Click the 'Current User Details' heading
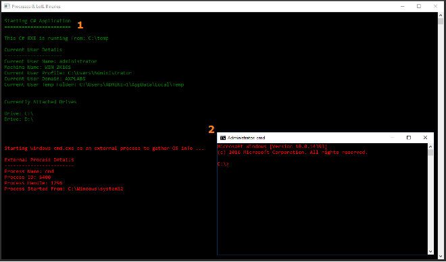 [33, 50]
